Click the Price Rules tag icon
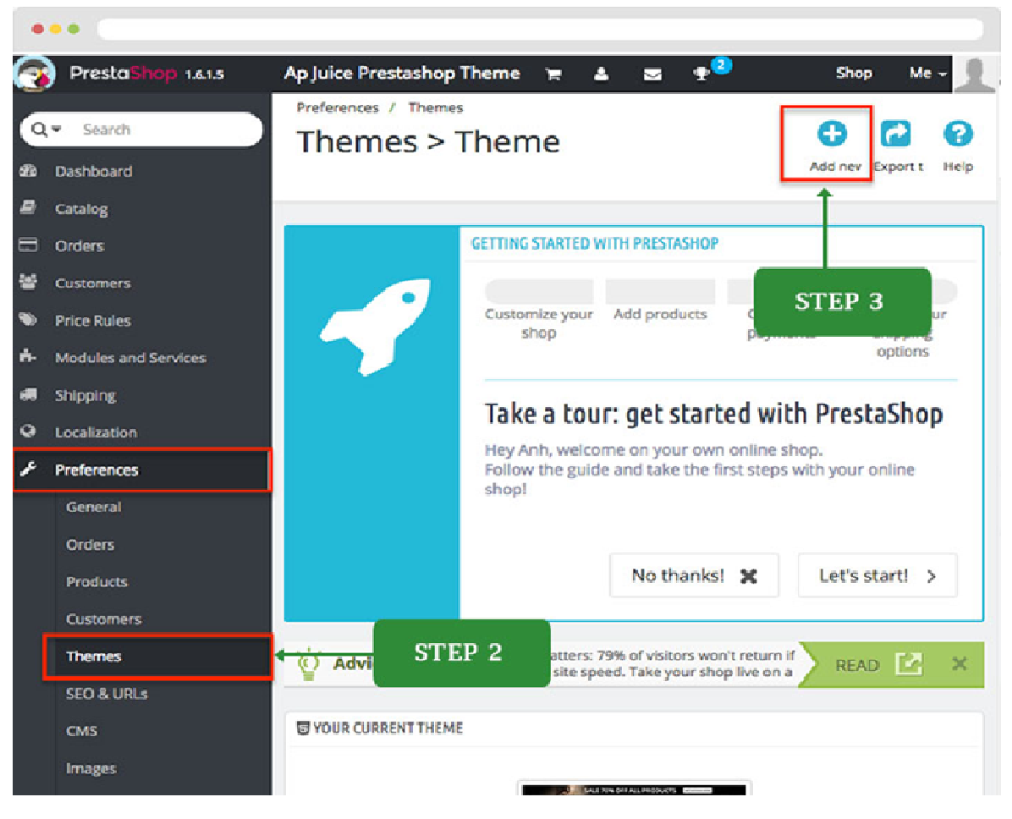 click(29, 320)
